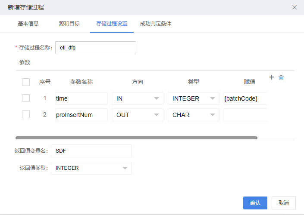This screenshot has width=304, height=215.
Task: Toggle the select-all checkbox in header
Action: 26,82
